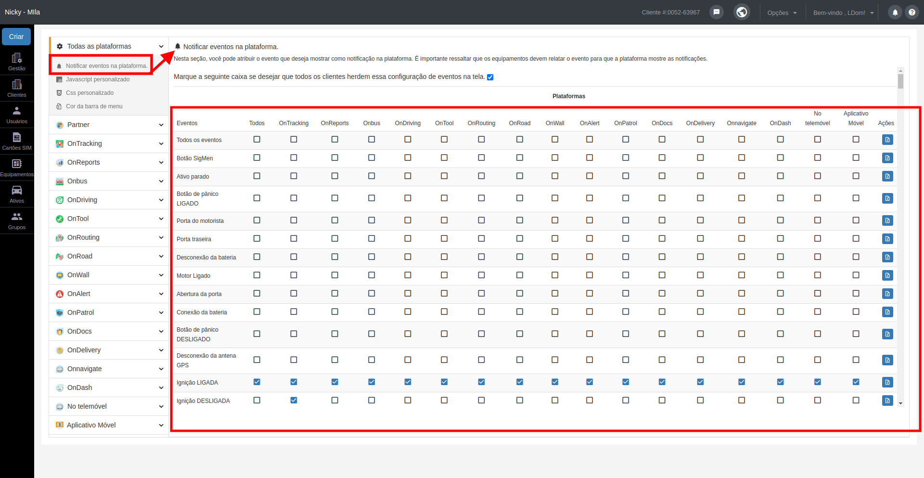Expand the OnTracking platform section

pyautogui.click(x=109, y=143)
